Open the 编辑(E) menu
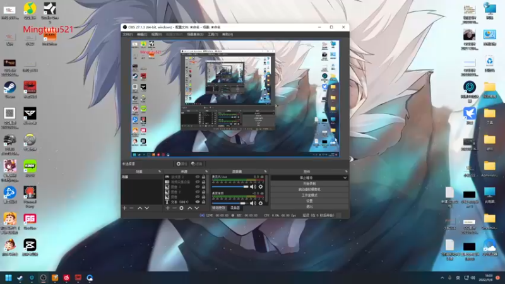Screen dimensions: 505x284 click(x=142, y=34)
